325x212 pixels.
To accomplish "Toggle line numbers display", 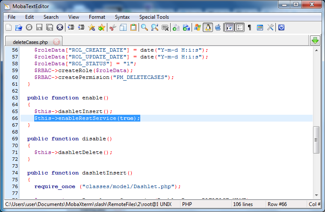I will 239,27.
